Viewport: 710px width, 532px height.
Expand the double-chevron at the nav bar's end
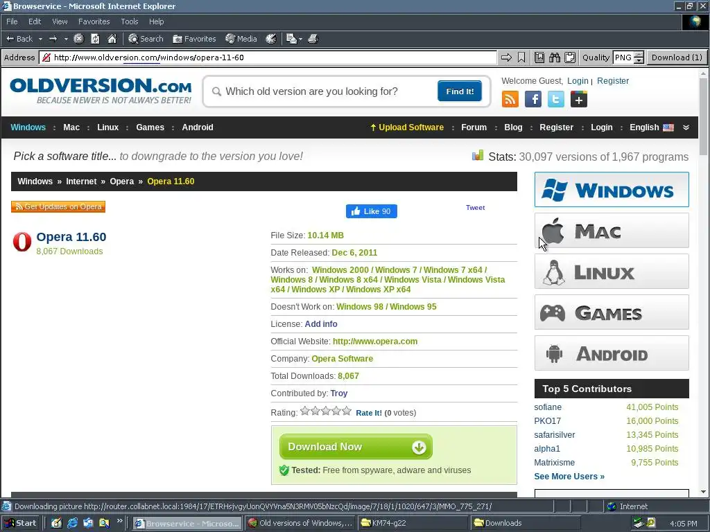point(686,127)
